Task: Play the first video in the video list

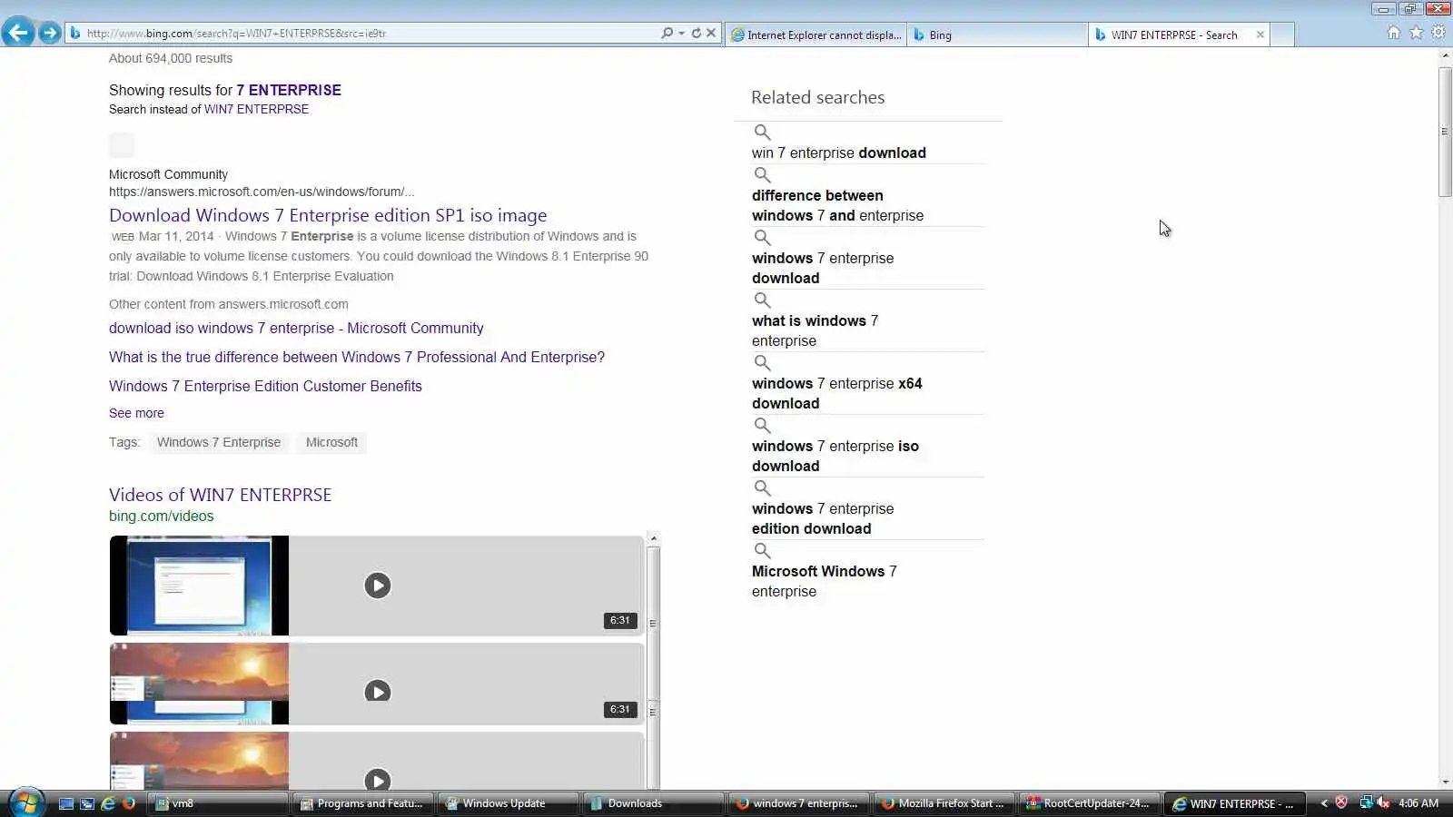Action: (378, 586)
